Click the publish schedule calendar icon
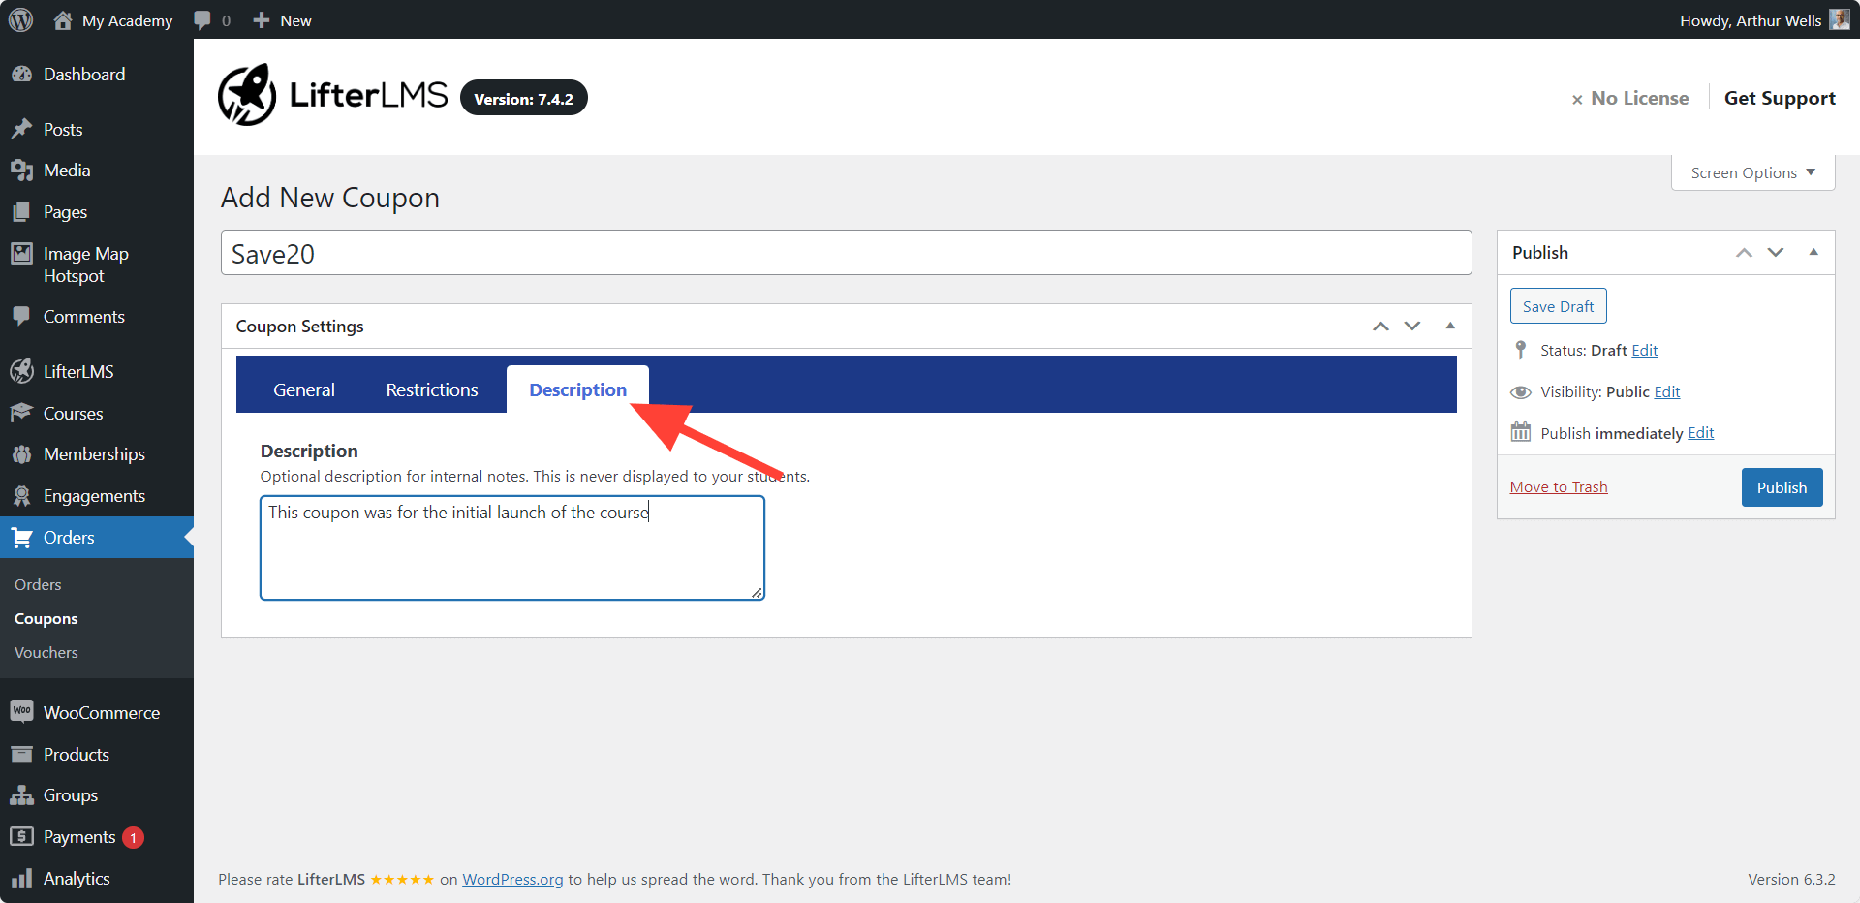The height and width of the screenshot is (903, 1860). (x=1521, y=432)
